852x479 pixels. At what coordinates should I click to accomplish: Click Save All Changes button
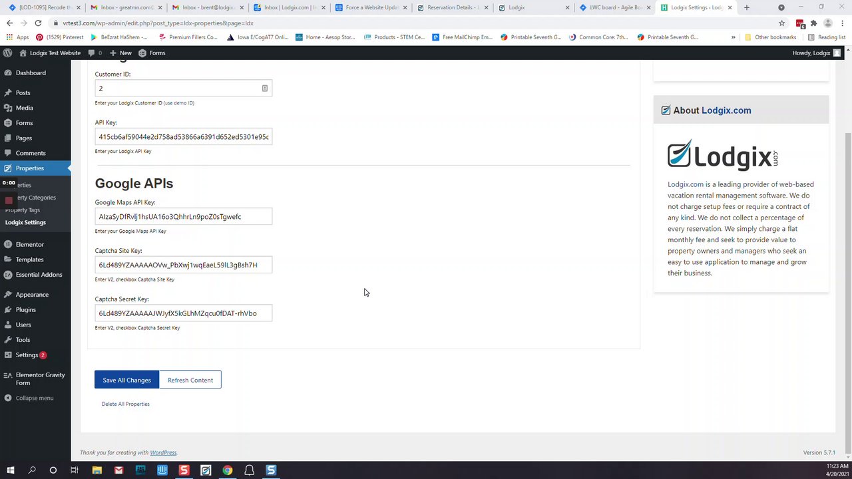tap(126, 380)
